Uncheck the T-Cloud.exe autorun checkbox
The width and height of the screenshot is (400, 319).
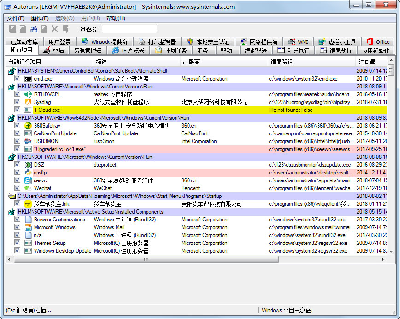(x=17, y=110)
